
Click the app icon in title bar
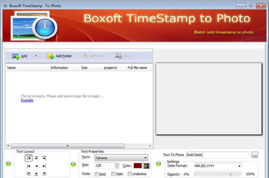5,6
